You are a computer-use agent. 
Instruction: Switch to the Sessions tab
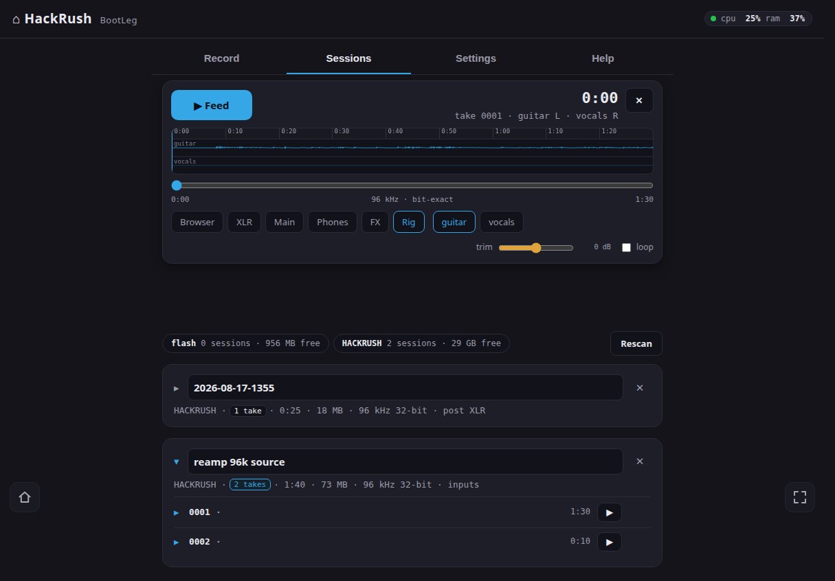coord(348,58)
